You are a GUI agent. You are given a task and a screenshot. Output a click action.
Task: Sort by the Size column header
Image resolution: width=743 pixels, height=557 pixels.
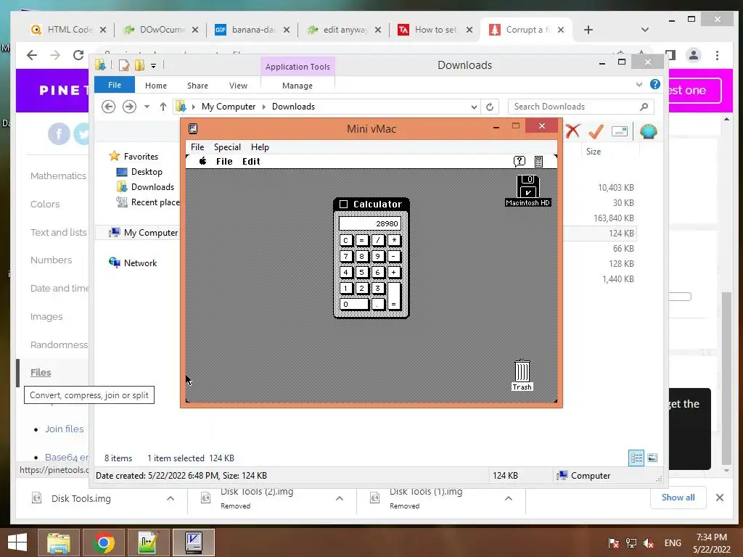point(594,151)
